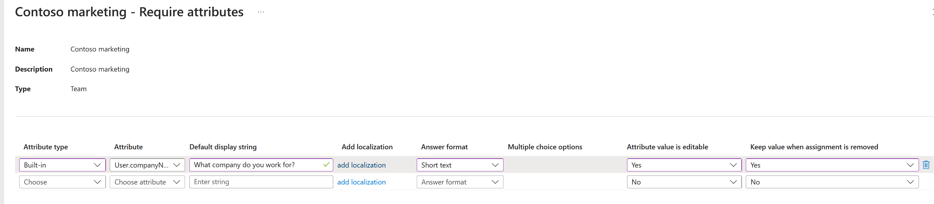Image resolution: width=934 pixels, height=204 pixels.
Task: Open the Choose attribute type dropdown
Action: (62, 182)
